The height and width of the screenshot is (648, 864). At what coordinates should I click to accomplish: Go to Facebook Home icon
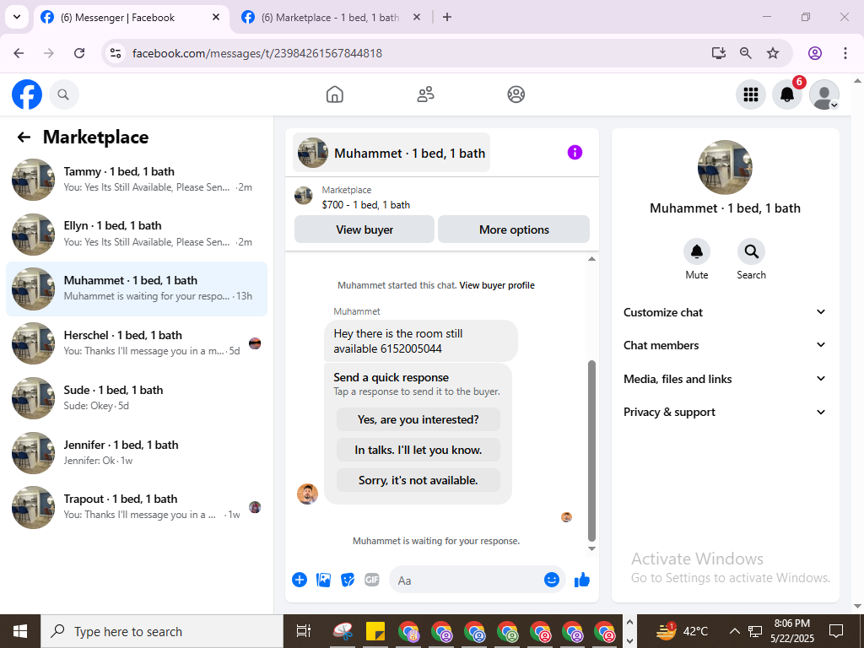point(334,94)
